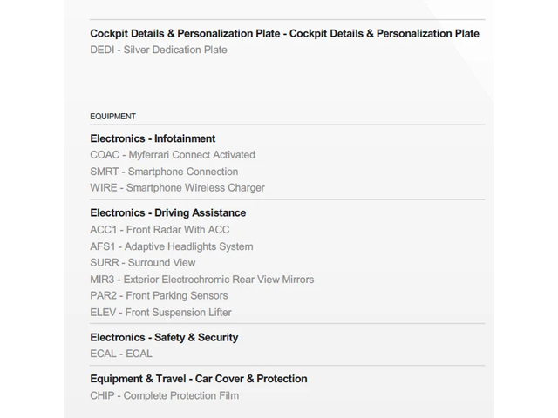Image resolution: width=558 pixels, height=418 pixels.
Task: Click the Electronics - Safety & Security heading
Action: (x=164, y=337)
